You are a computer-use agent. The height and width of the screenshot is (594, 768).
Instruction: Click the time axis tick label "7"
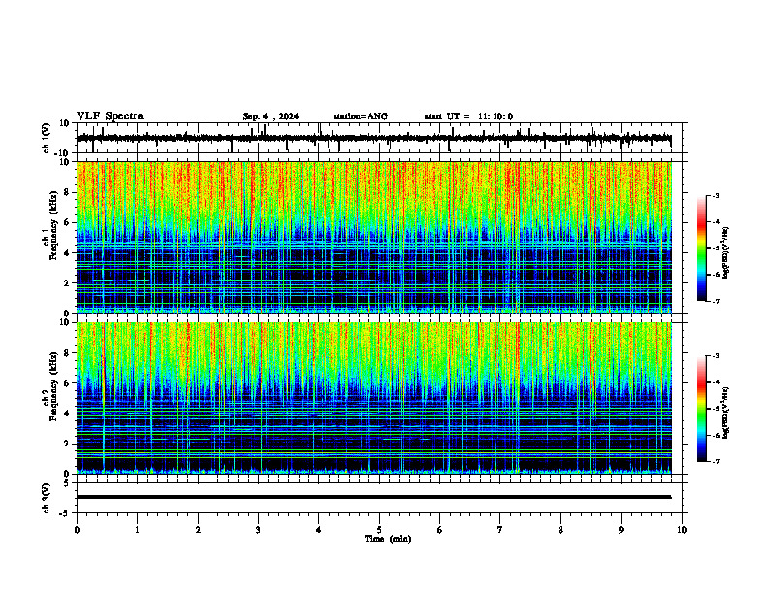coord(500,530)
